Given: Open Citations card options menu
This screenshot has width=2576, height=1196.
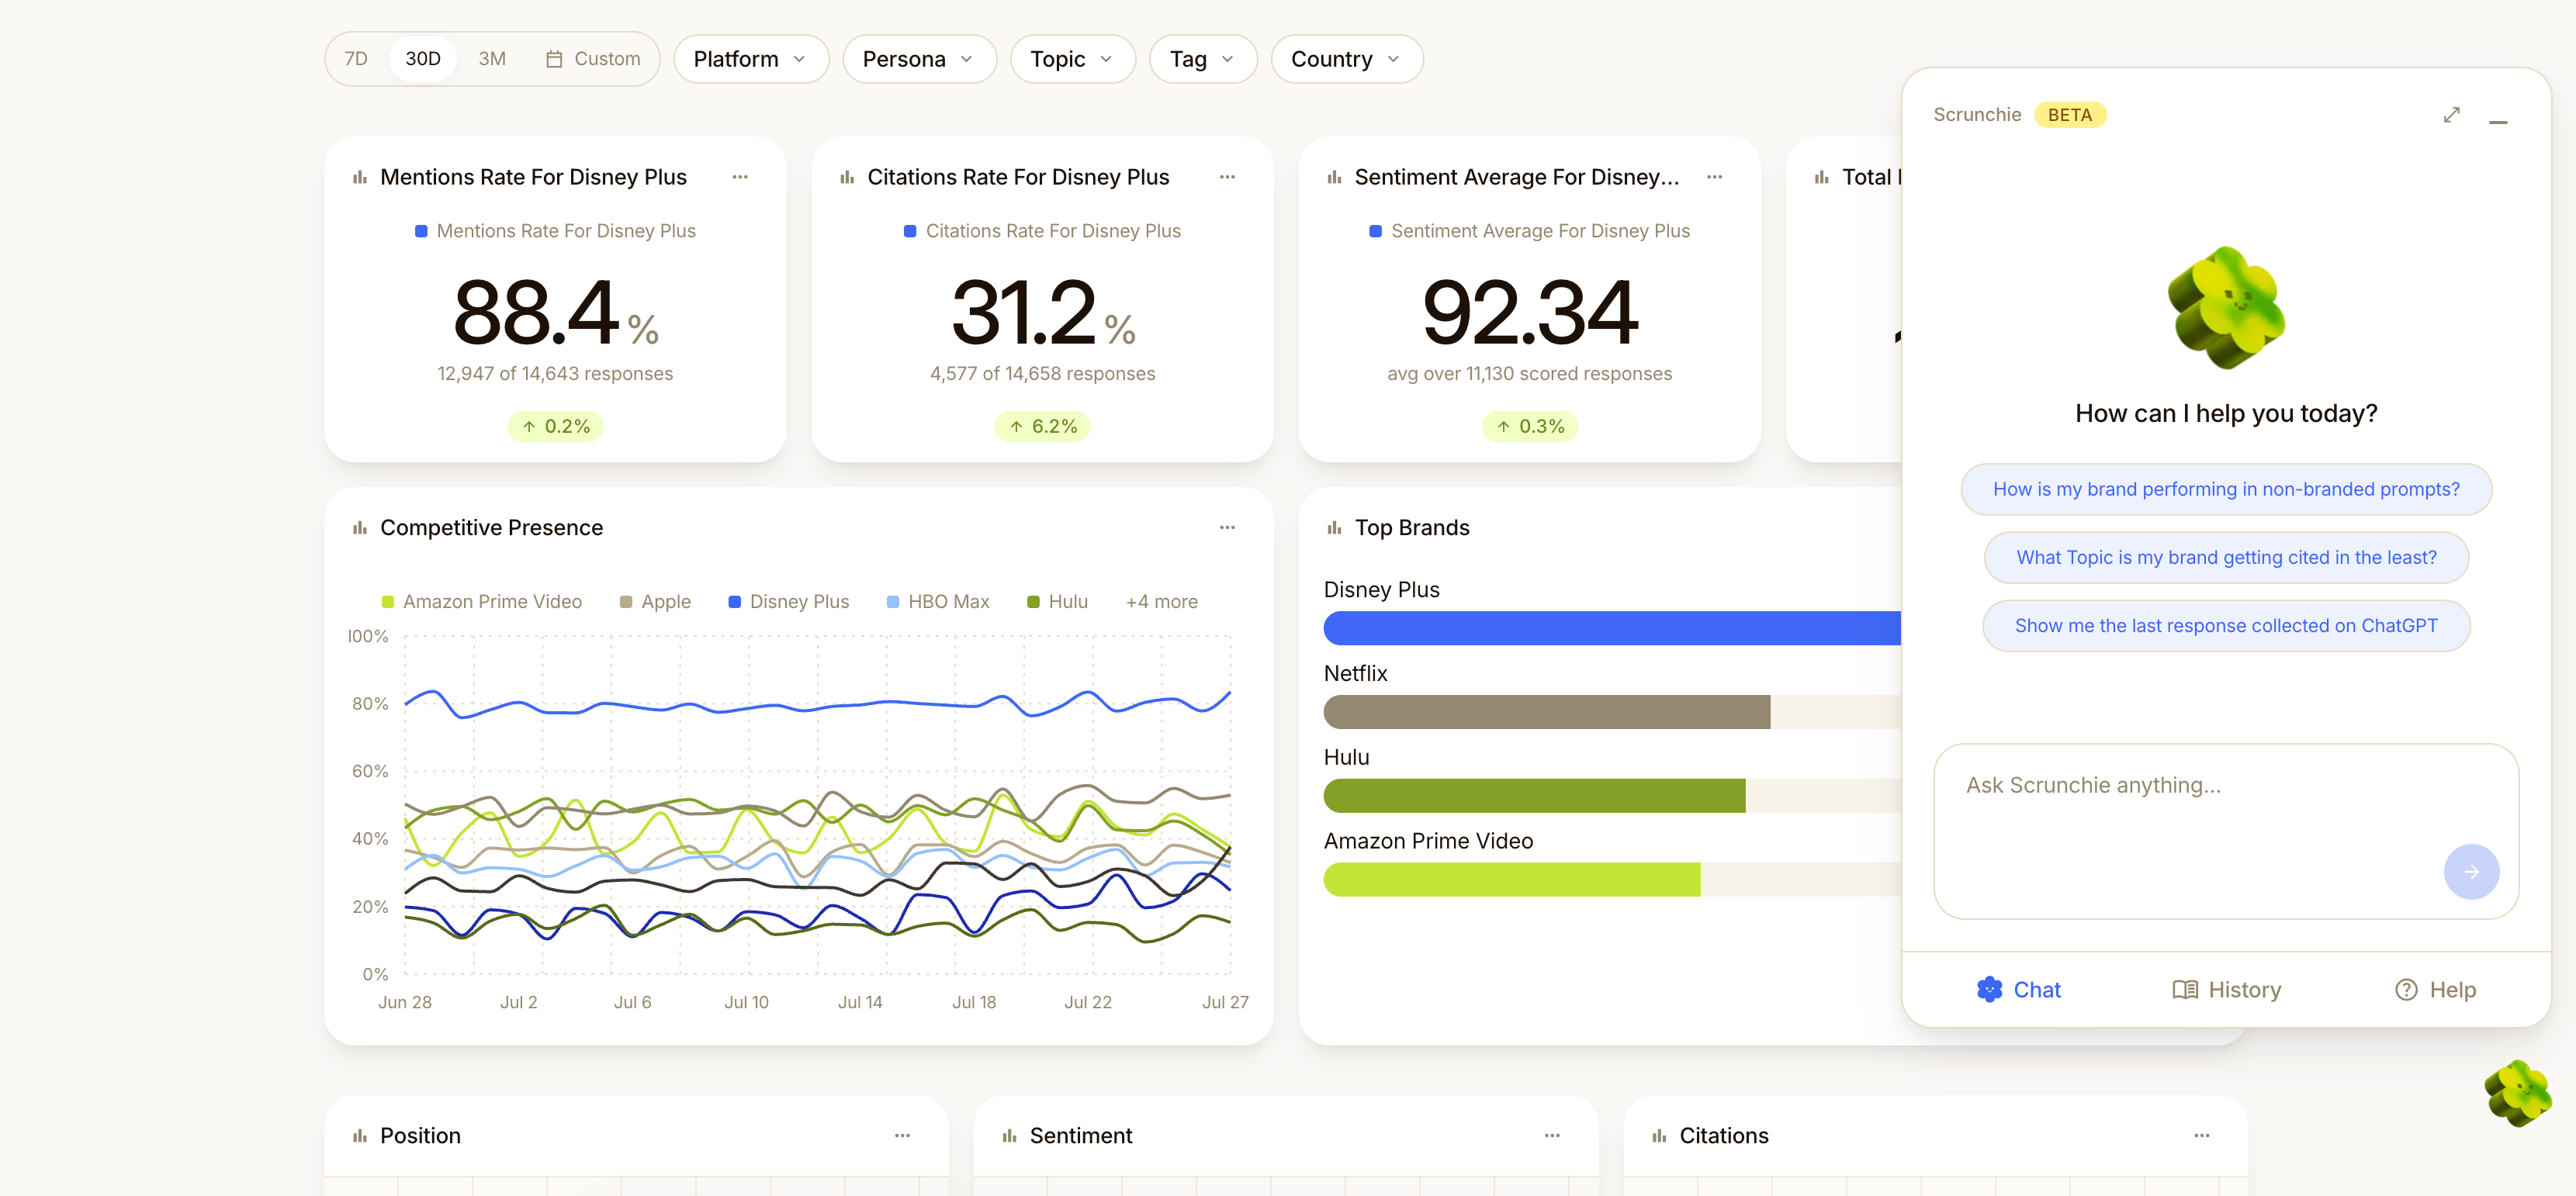Looking at the screenshot, I should click(2202, 1135).
